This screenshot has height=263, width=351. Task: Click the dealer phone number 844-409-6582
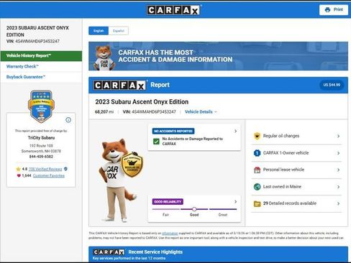point(41,157)
